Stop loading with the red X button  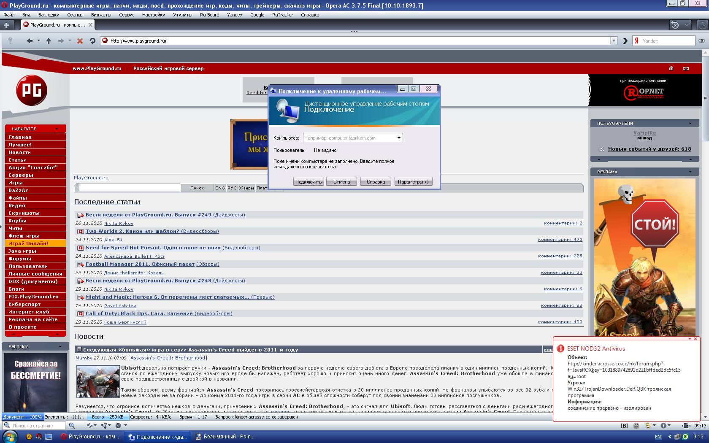click(x=80, y=41)
